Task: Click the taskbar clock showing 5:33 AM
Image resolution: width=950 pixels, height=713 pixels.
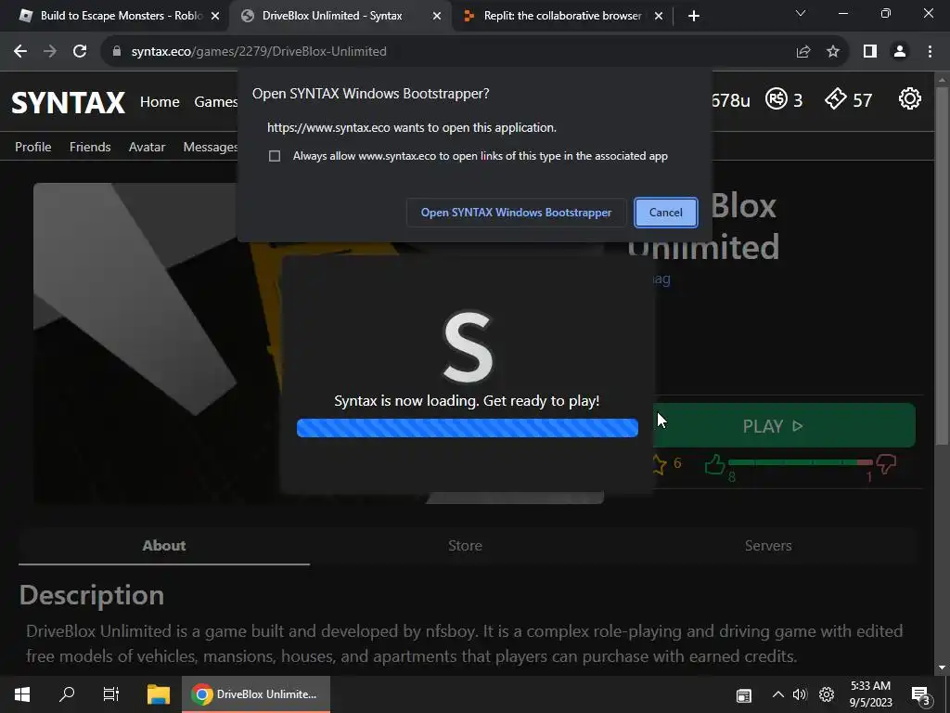Action: click(x=870, y=694)
